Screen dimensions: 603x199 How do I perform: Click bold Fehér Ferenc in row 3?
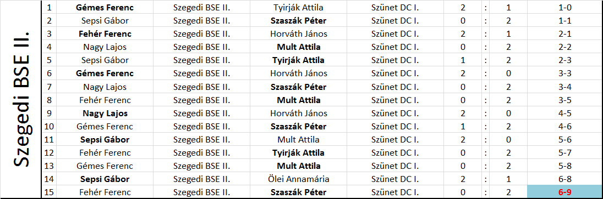click(x=105, y=34)
